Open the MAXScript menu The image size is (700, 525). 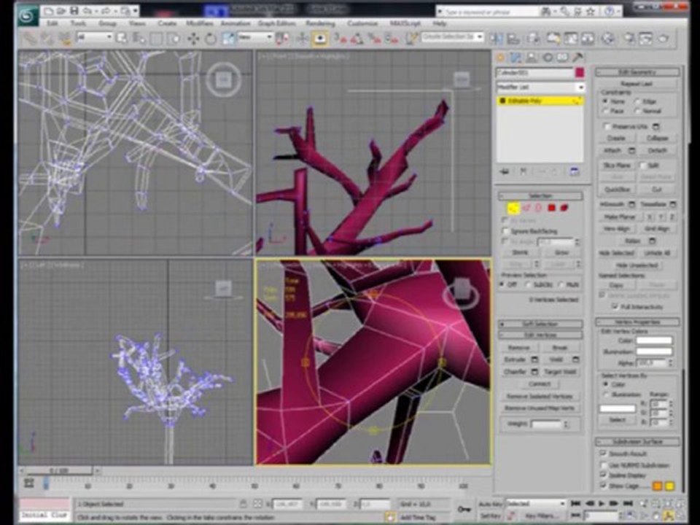pos(405,23)
